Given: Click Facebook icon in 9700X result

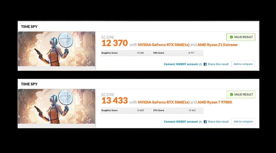Looking at the screenshot, I should point(205,122).
